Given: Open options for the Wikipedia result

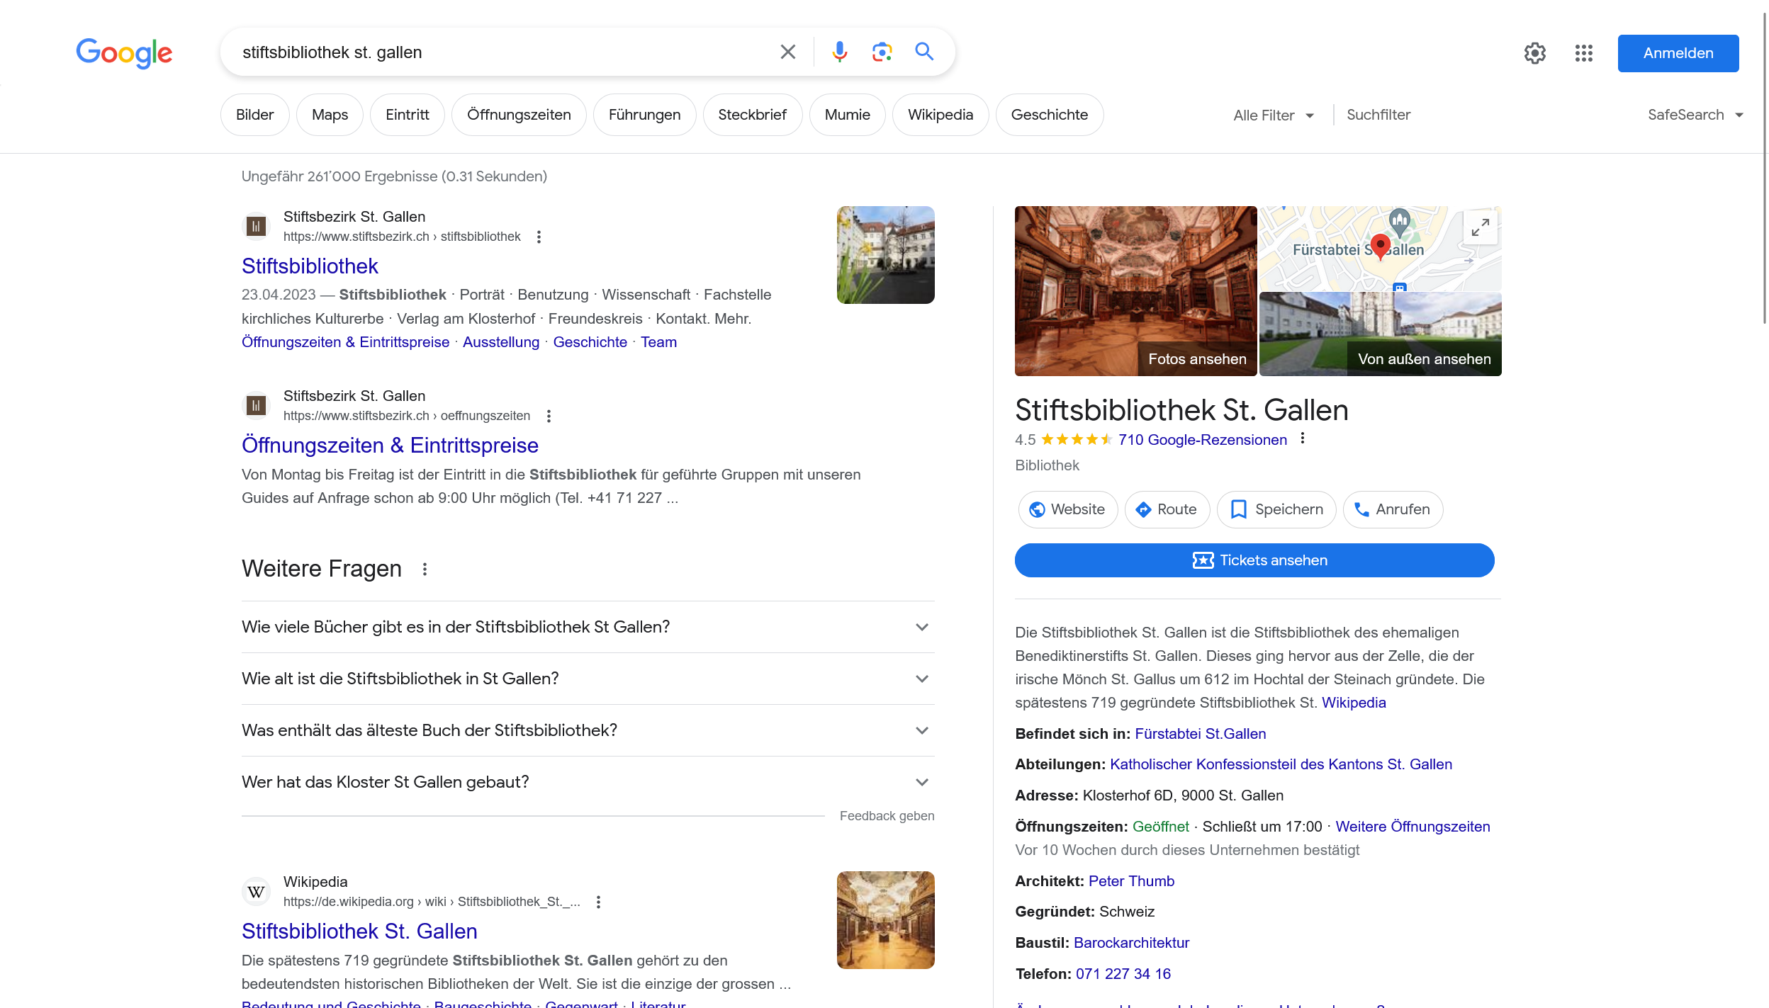Looking at the screenshot, I should [598, 902].
